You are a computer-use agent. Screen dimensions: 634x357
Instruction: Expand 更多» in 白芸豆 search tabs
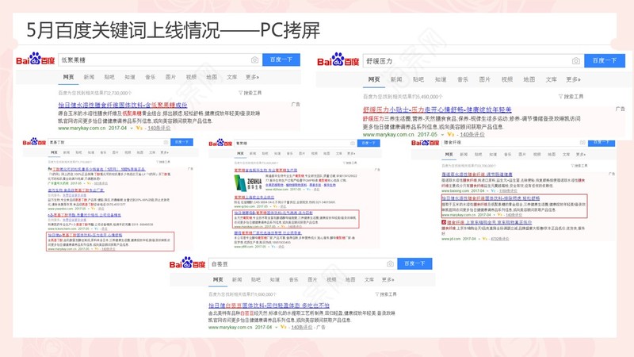[x=388, y=280]
